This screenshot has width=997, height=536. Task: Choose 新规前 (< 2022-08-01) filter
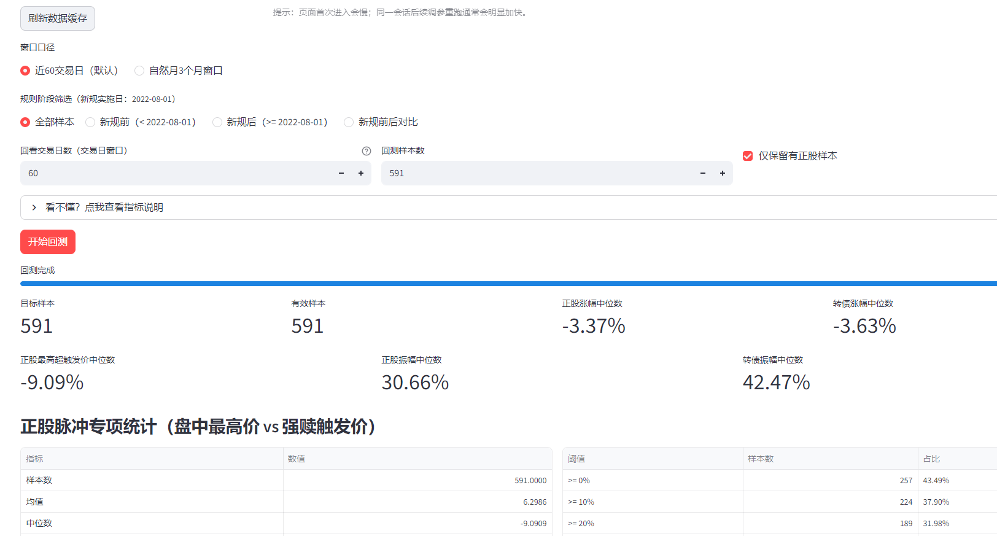point(90,122)
